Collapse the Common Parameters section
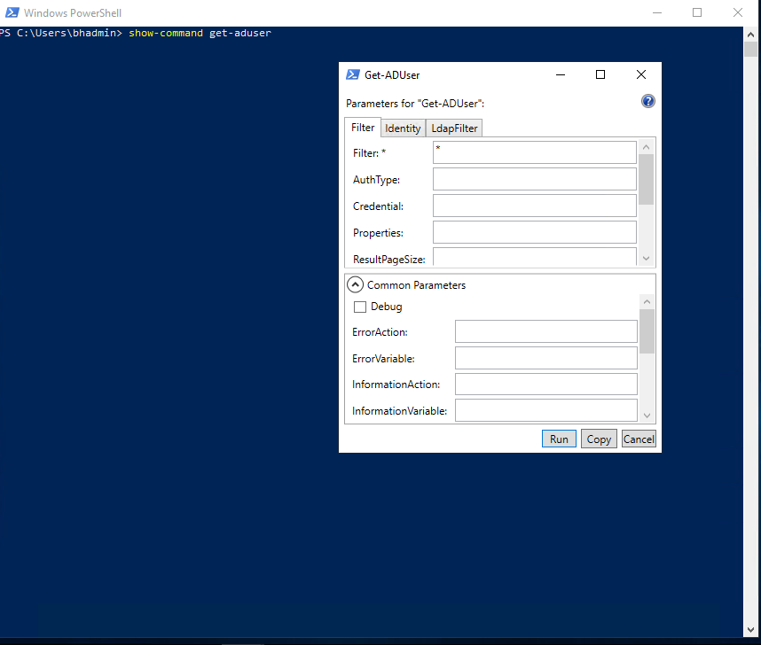Screen dimensions: 761x645 [356, 284]
